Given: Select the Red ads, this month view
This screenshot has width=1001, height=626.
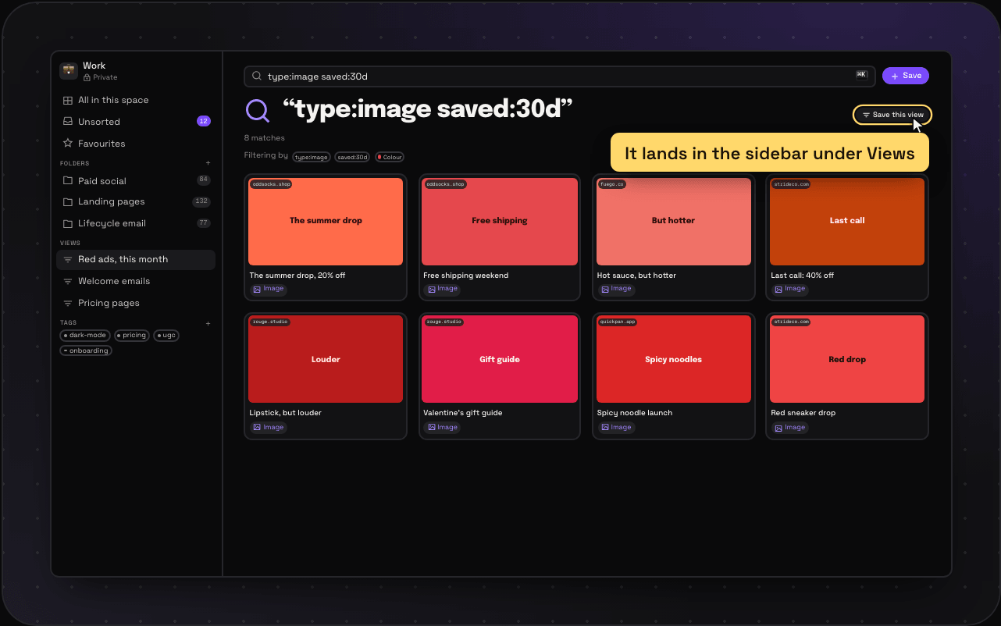Looking at the screenshot, I should tap(136, 260).
